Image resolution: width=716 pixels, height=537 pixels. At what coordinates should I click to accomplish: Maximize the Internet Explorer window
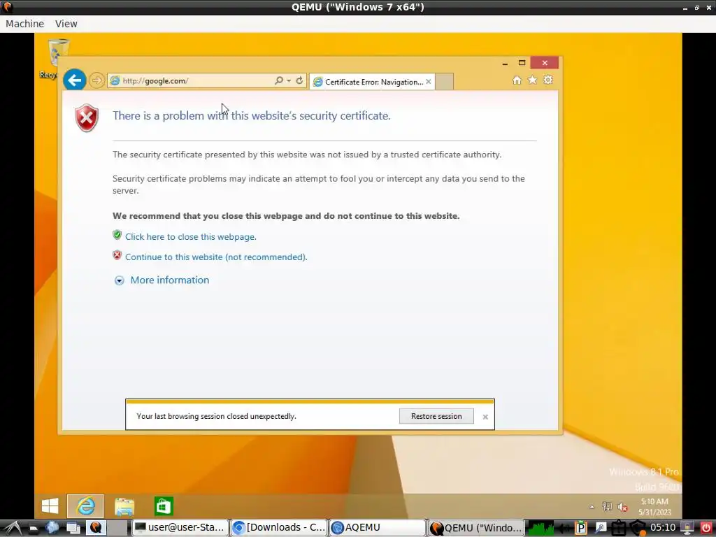522,63
